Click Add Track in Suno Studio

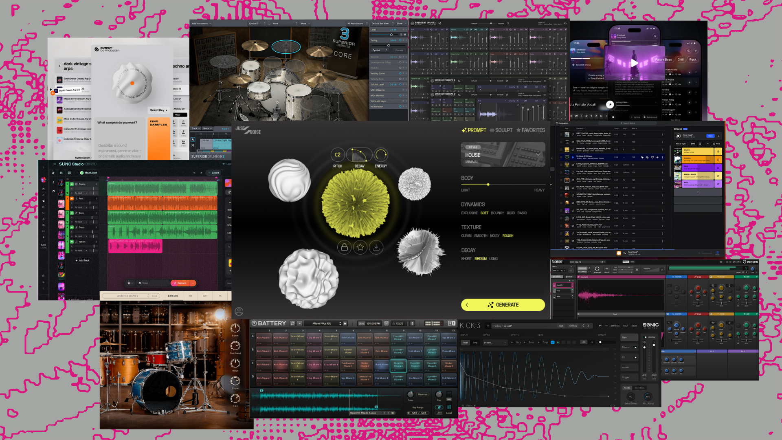point(83,260)
